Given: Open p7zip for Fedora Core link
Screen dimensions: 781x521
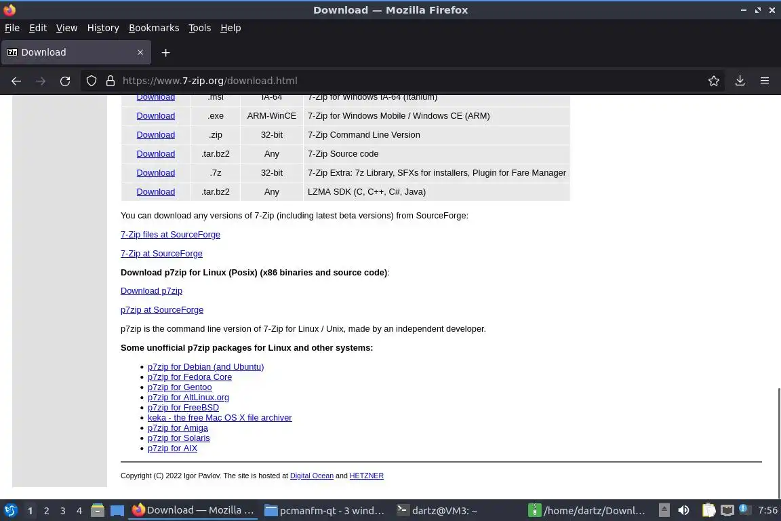Looking at the screenshot, I should point(190,377).
